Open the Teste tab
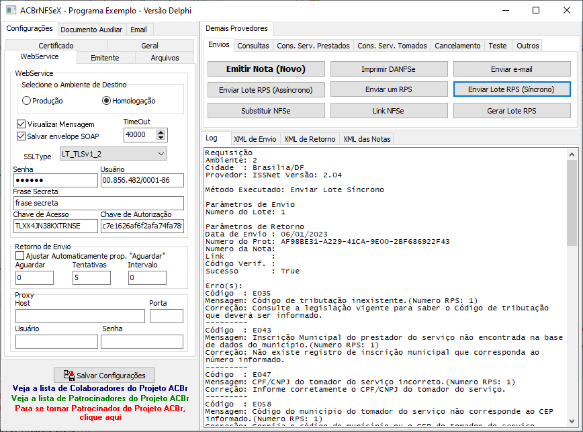 point(498,46)
